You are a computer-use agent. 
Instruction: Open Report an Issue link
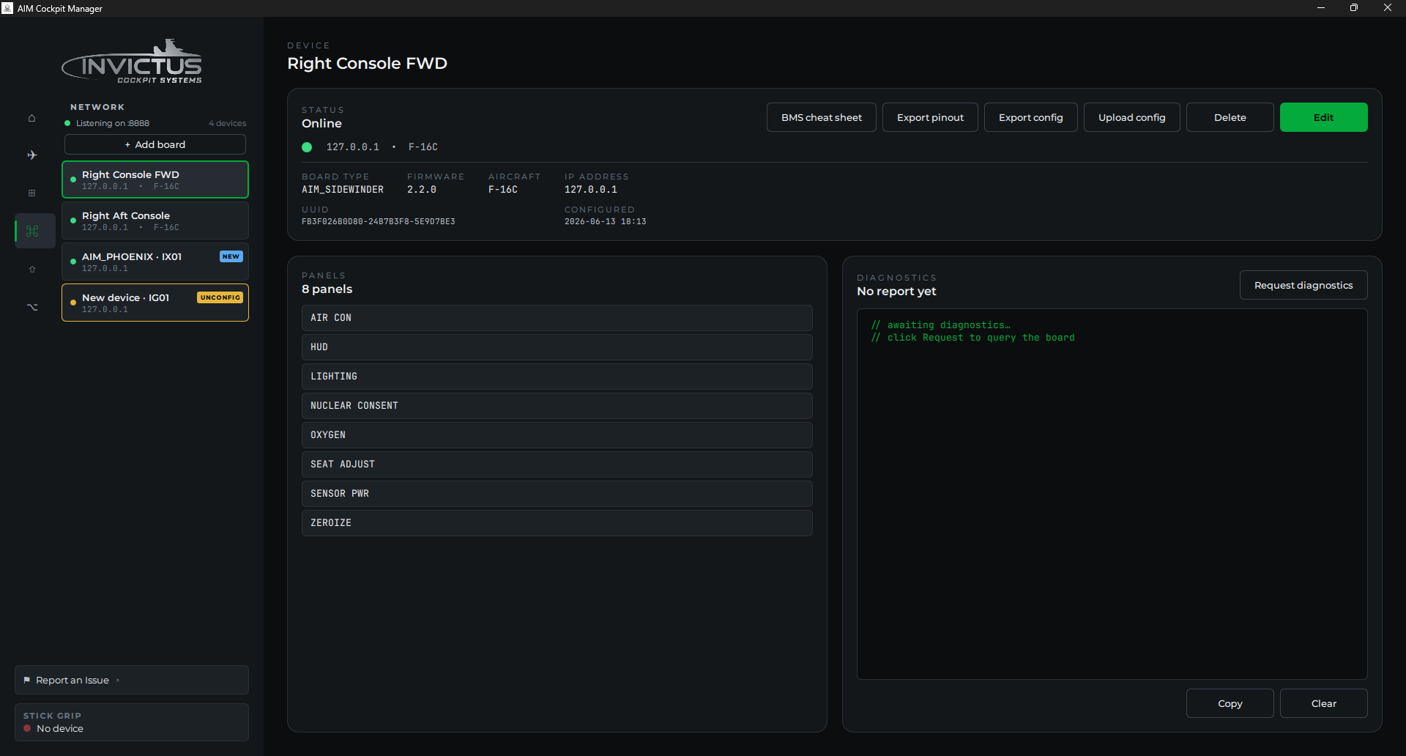coord(132,680)
